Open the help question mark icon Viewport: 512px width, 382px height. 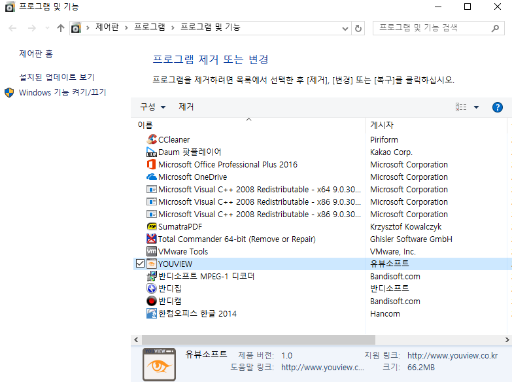point(498,107)
